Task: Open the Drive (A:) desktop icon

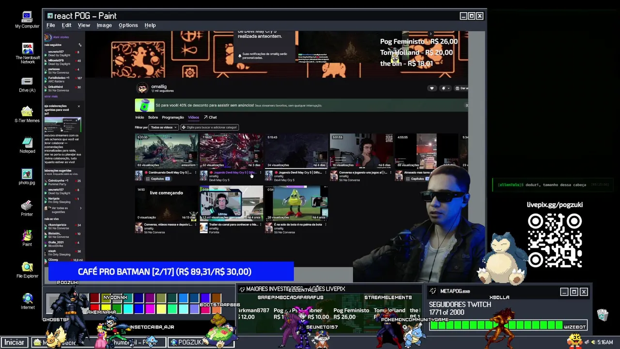Action: click(x=27, y=84)
